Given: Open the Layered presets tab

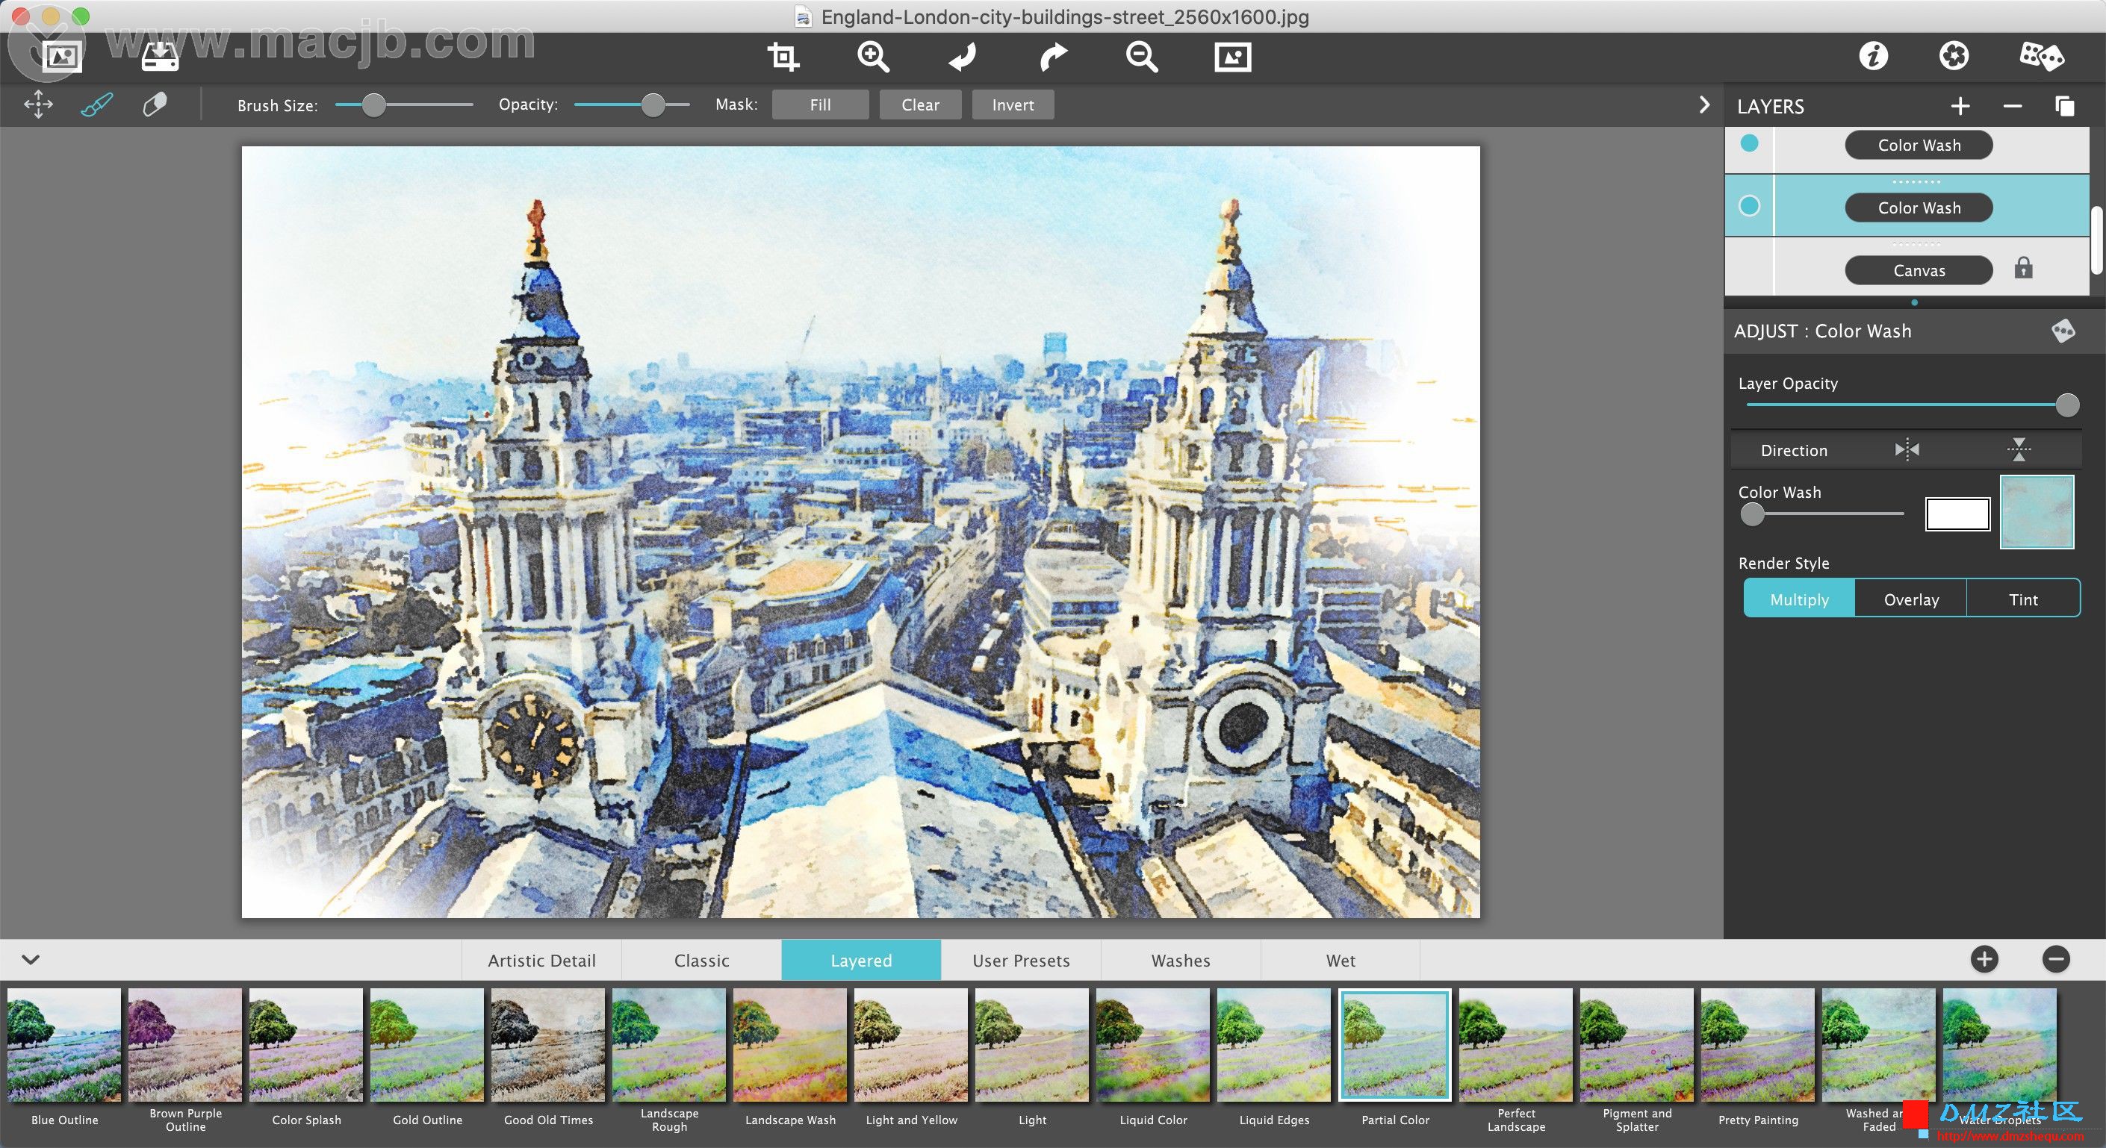Looking at the screenshot, I should [861, 960].
